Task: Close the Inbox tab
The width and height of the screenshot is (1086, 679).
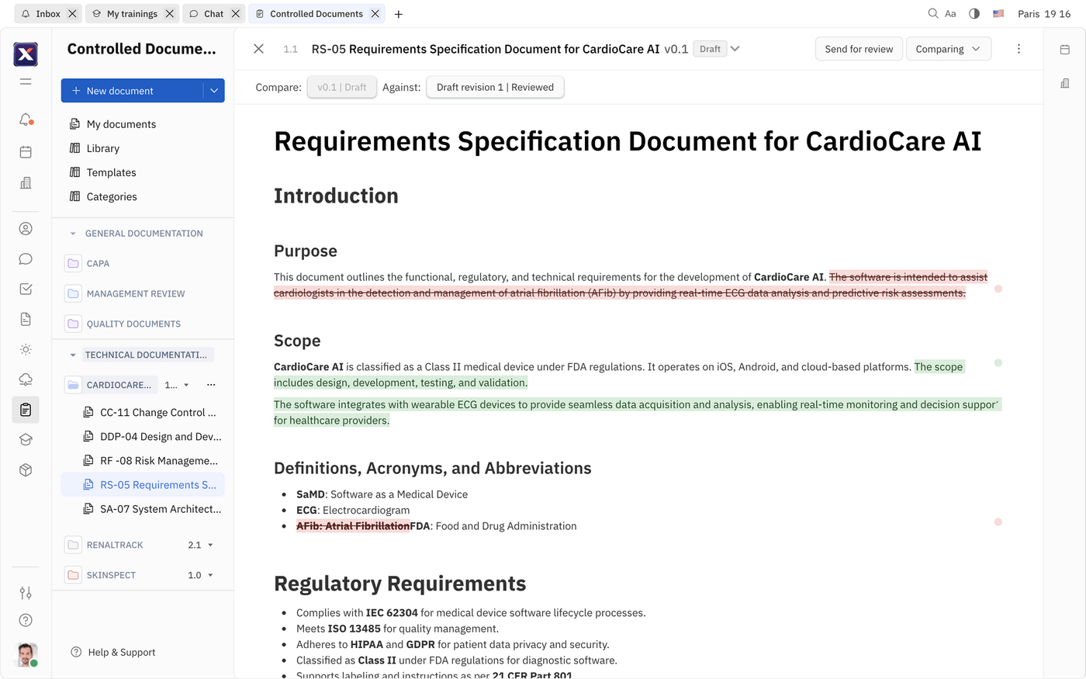Action: click(72, 14)
